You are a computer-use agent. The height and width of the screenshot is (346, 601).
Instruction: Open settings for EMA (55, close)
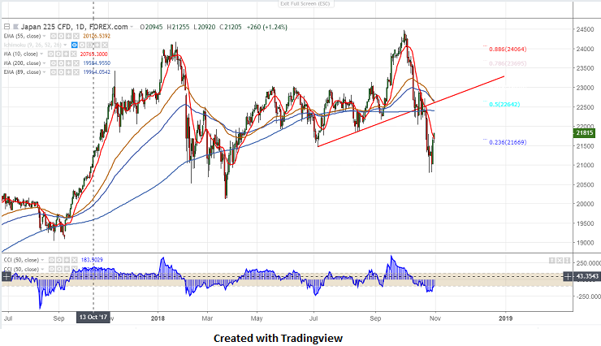tap(61, 36)
